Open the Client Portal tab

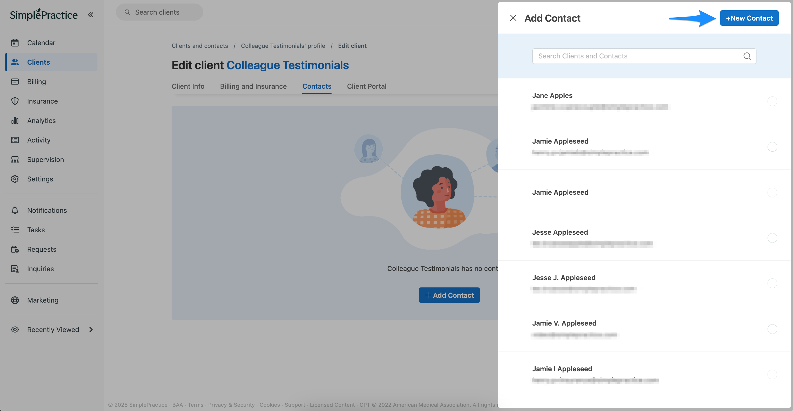click(366, 86)
